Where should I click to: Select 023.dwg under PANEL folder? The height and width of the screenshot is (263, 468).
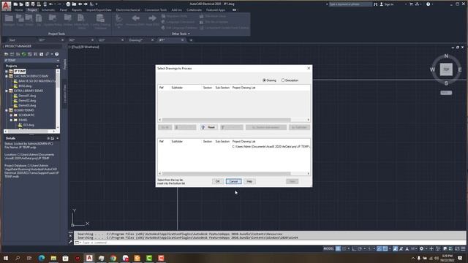29,125
